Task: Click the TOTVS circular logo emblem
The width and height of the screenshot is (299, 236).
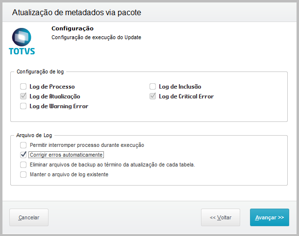Action: [22, 37]
